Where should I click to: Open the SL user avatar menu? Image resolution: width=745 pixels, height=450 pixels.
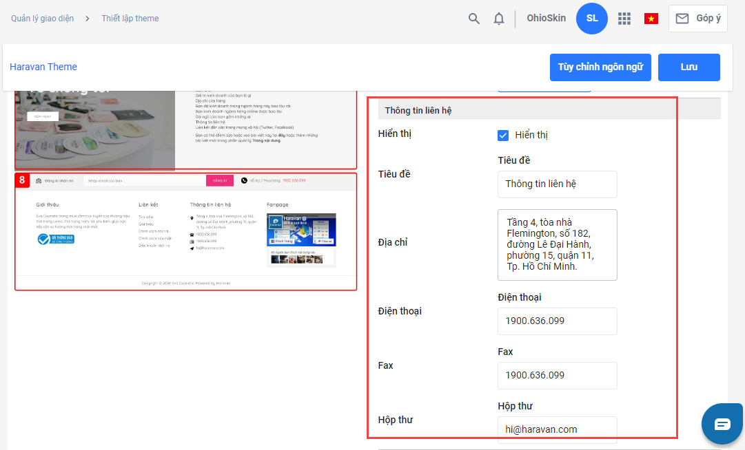pos(592,19)
